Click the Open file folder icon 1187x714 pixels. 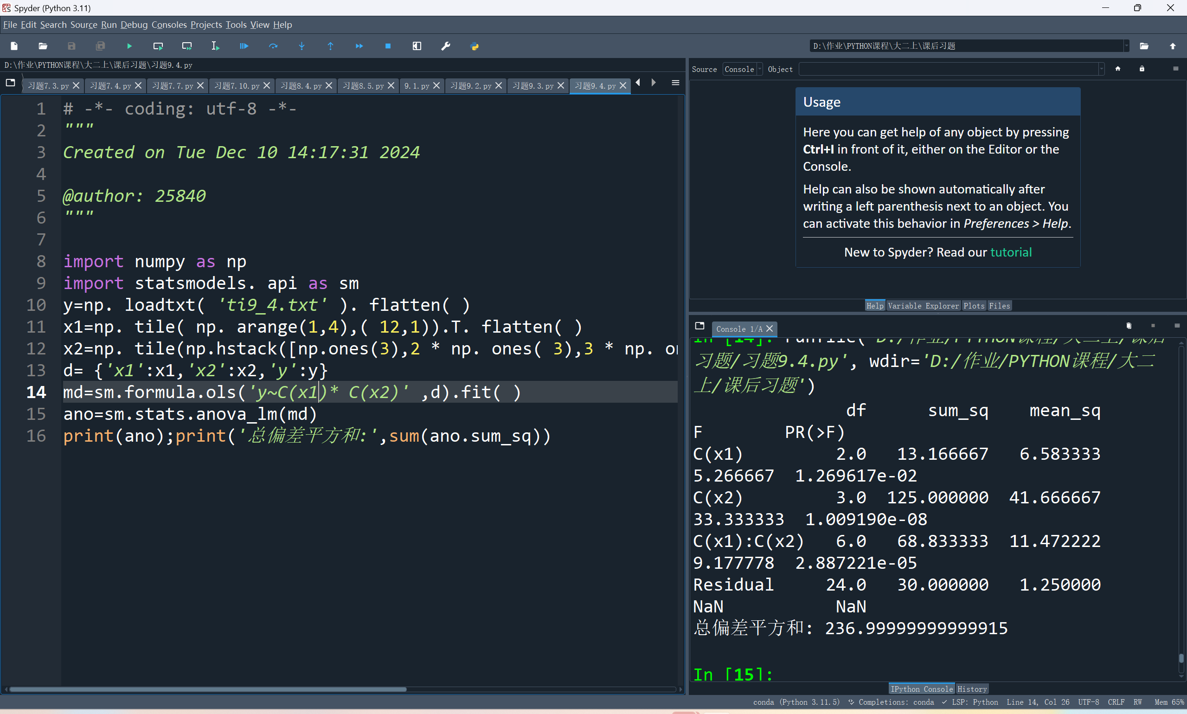click(x=43, y=46)
